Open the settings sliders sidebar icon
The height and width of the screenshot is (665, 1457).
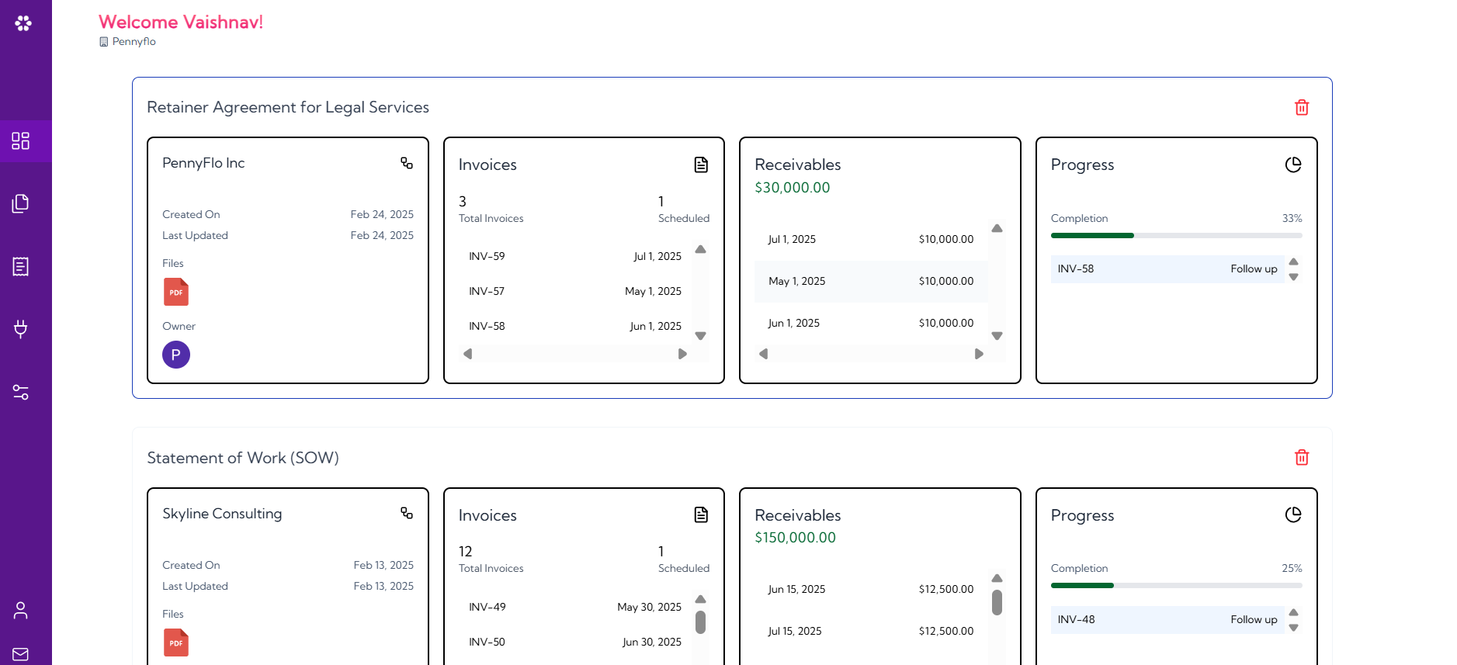pos(21,392)
